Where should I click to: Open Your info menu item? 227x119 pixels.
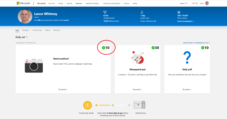tap(51, 3)
